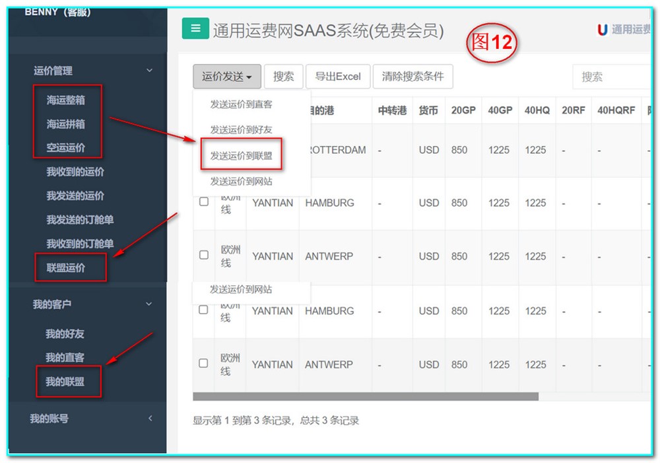The height and width of the screenshot is (463, 660).
Task: Expand the 我的账号 sidebar section
Action: [150, 418]
